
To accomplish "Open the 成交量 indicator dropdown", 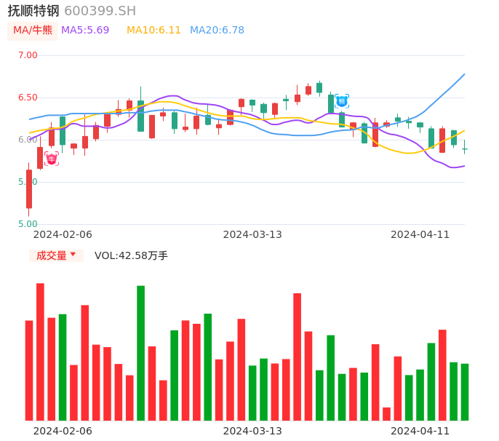I will (56, 255).
